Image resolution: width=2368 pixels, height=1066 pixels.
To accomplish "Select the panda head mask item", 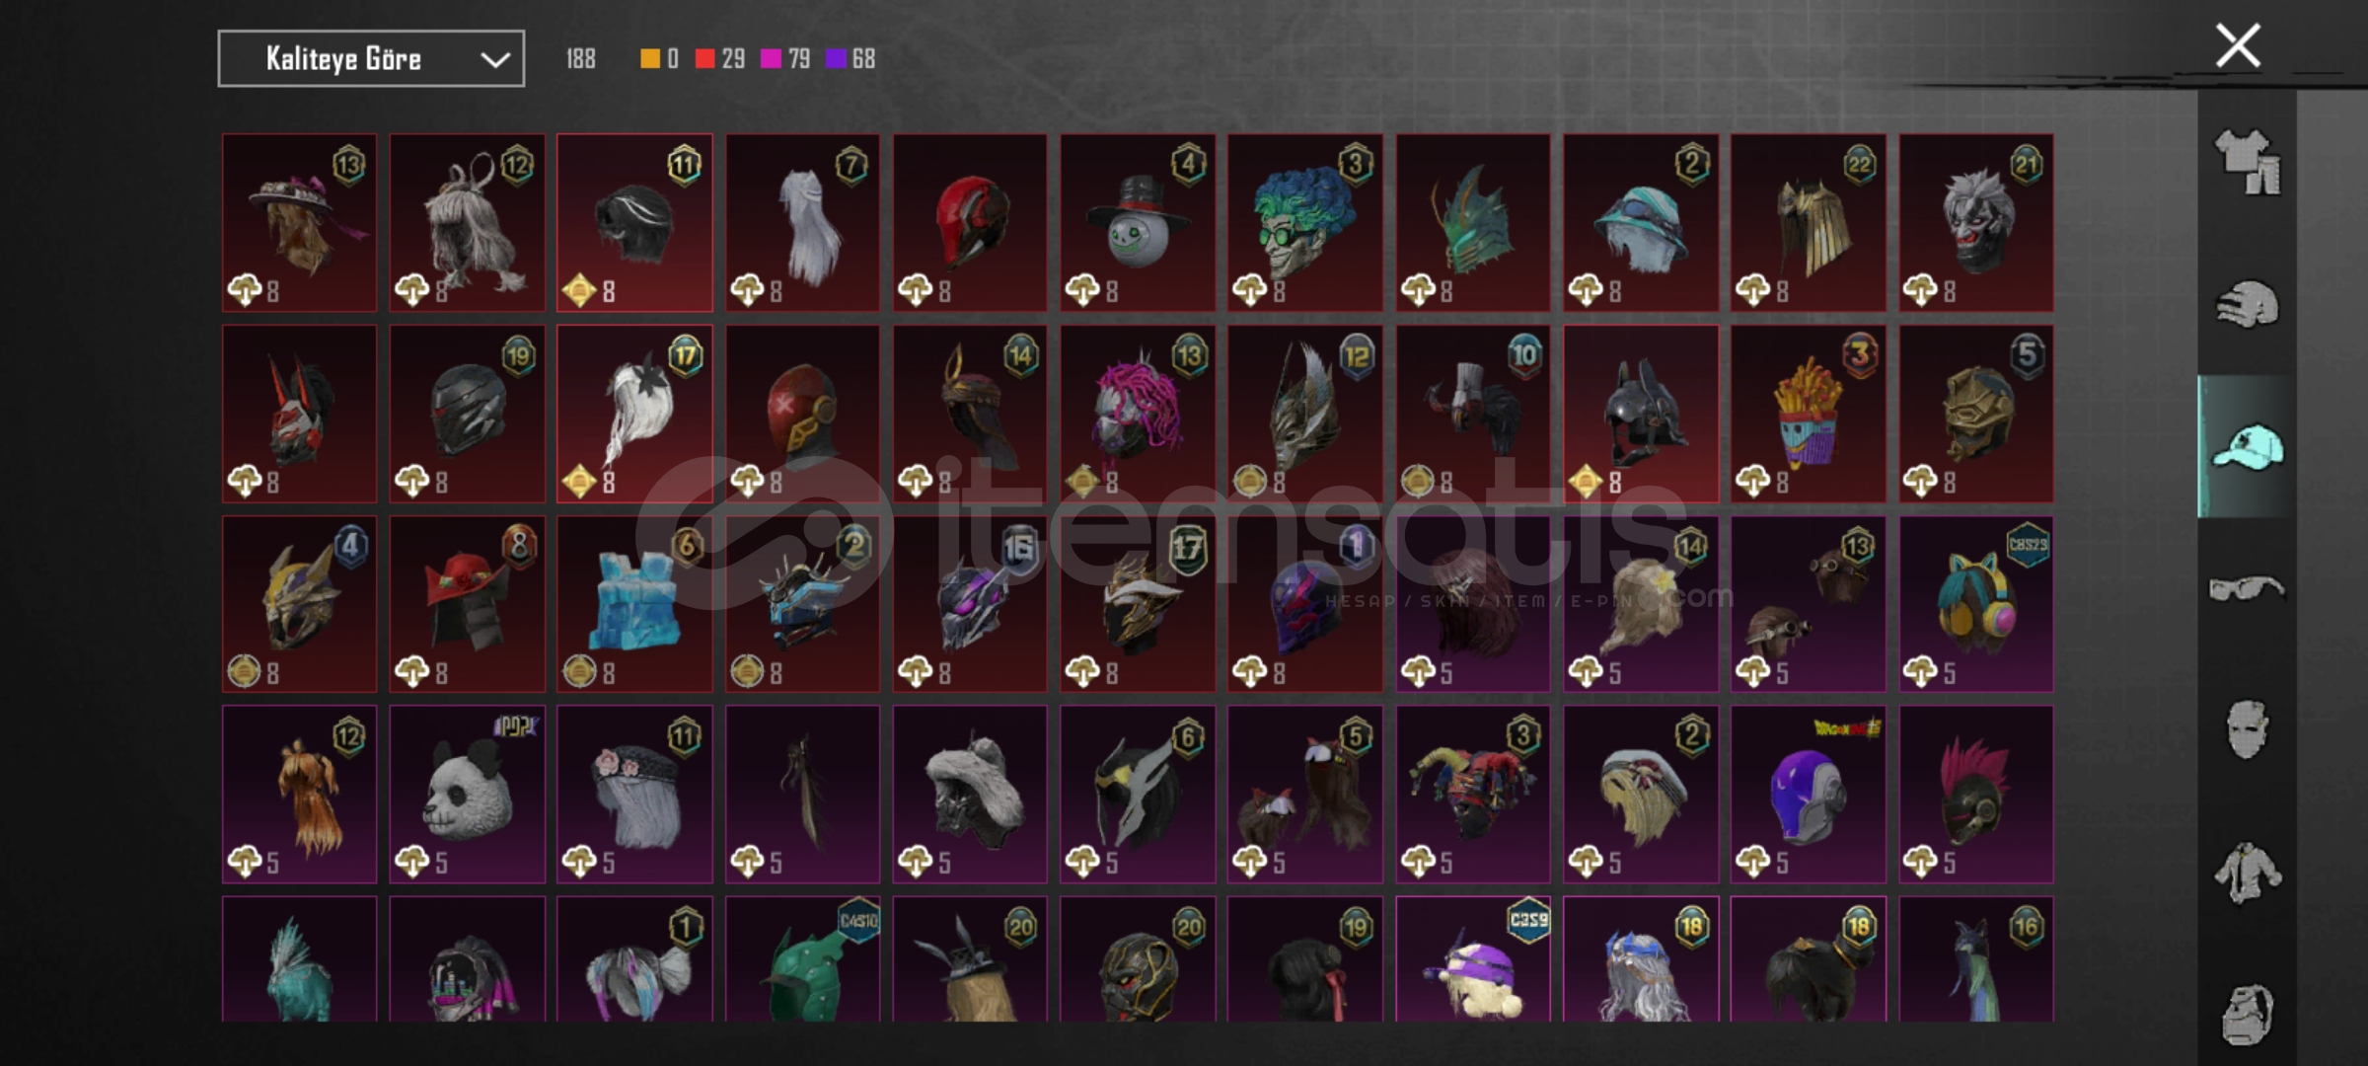I will pos(467,795).
